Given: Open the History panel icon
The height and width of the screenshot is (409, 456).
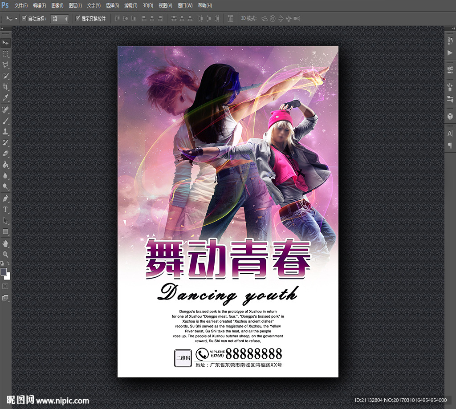Looking at the screenshot, I should (450, 41).
